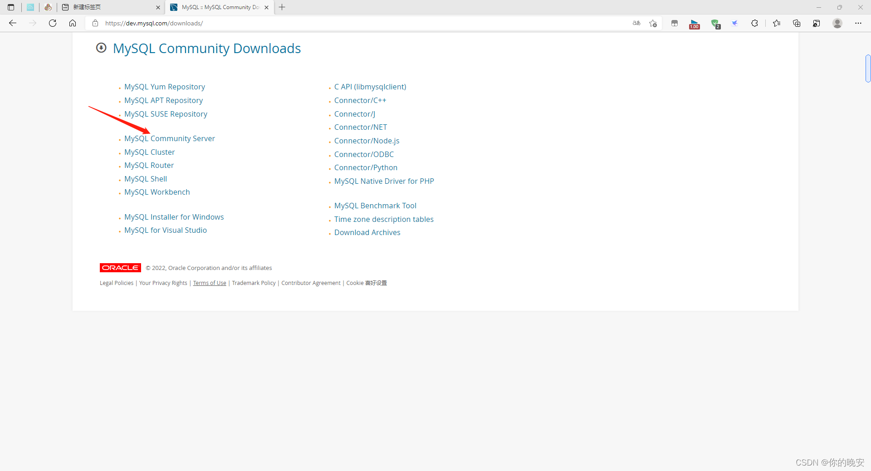Click the screen cast icon in toolbar
This screenshot has height=471, width=871.
coord(817,23)
